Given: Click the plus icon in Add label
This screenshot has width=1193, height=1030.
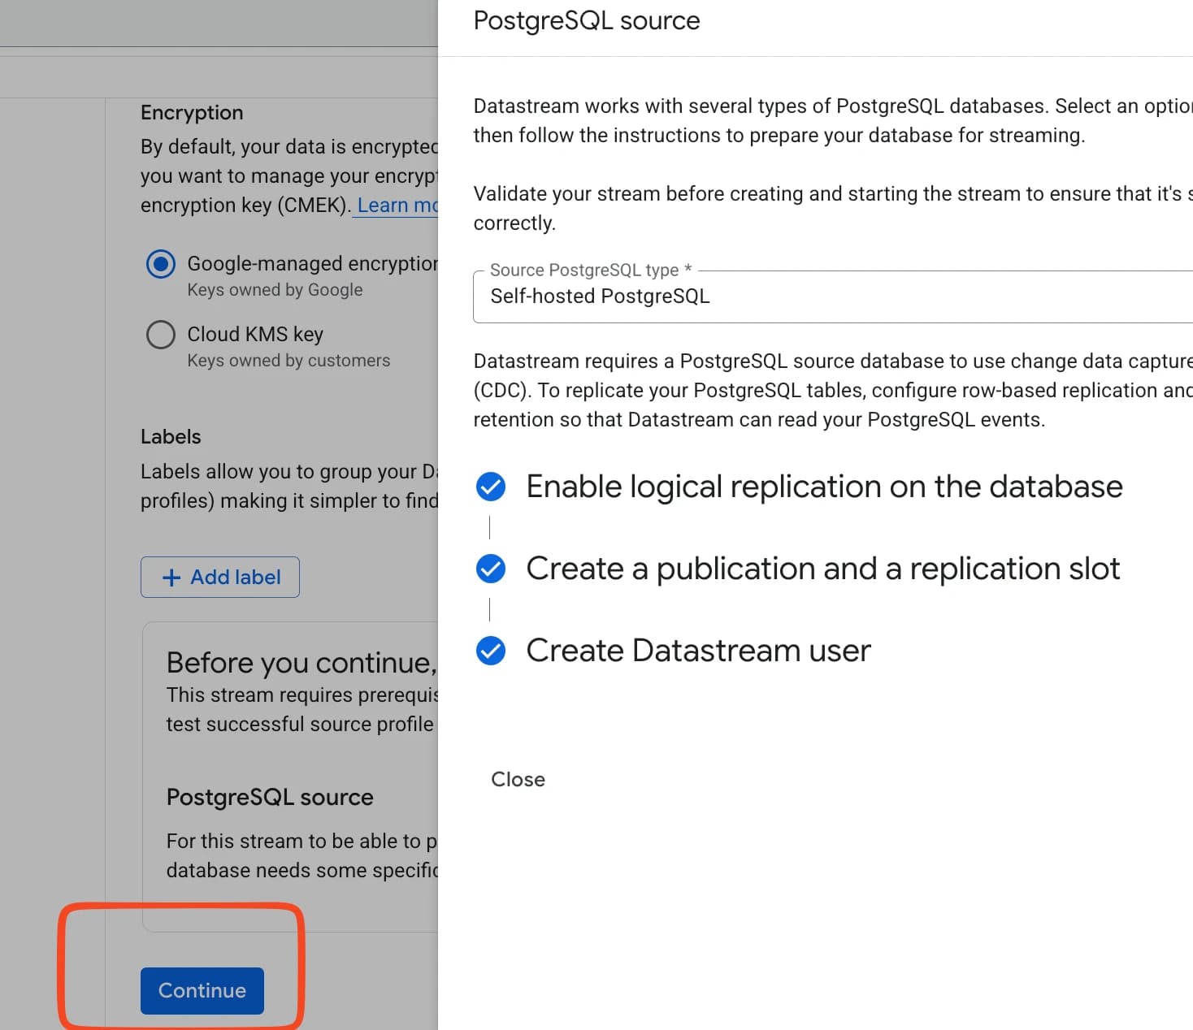Looking at the screenshot, I should (171, 578).
